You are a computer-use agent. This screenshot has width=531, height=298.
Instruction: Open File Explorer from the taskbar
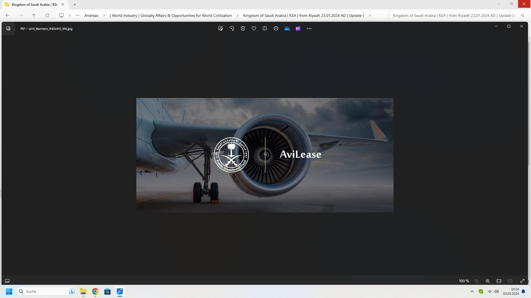[x=83, y=291]
